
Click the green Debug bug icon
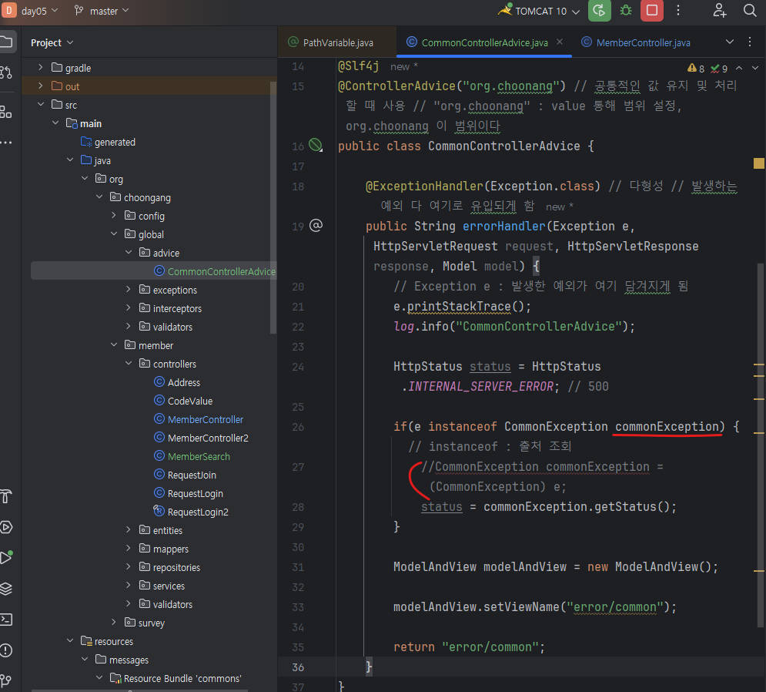[626, 11]
